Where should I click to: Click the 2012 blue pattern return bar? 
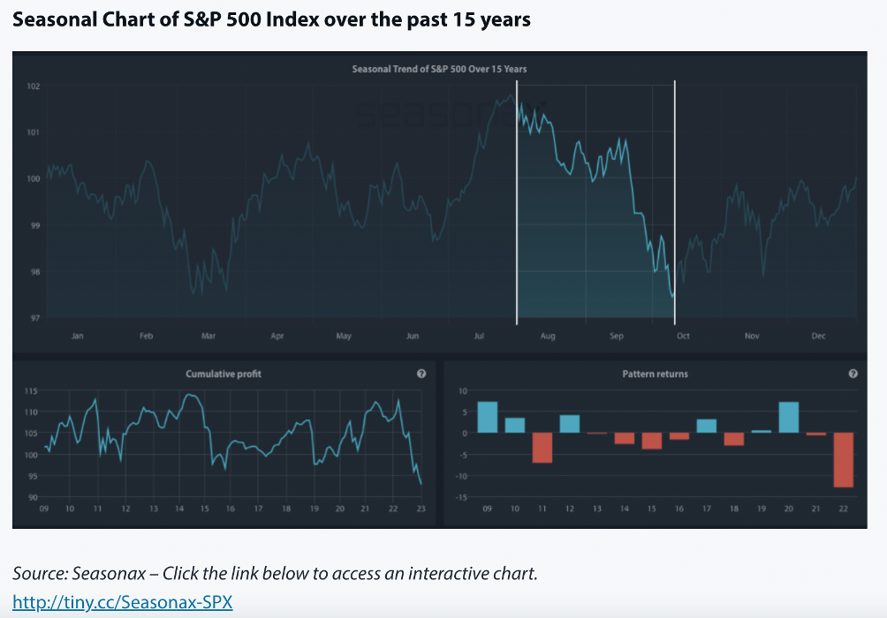coord(569,424)
